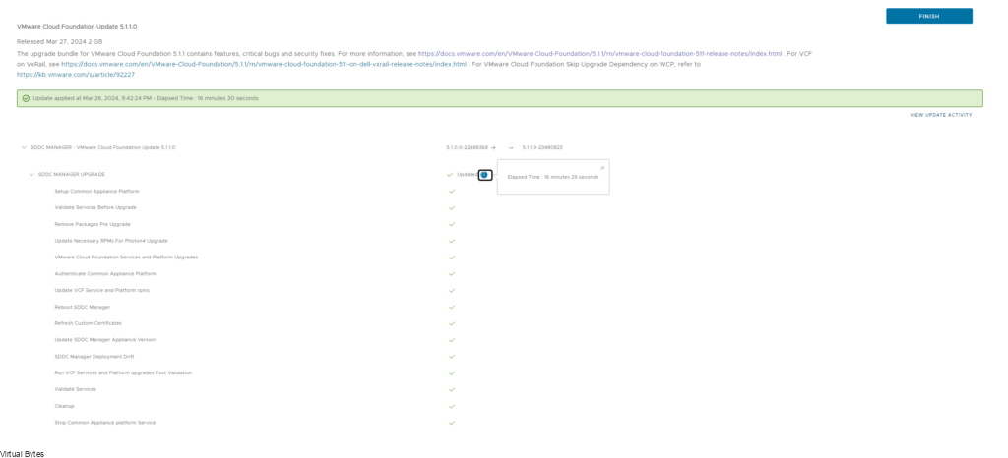Open the VIEW UPDATE ACTIVITY link
This screenshot has height=458, width=1008.
click(x=940, y=115)
